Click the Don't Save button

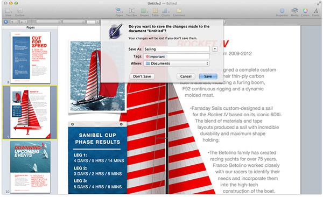pyautogui.click(x=142, y=76)
